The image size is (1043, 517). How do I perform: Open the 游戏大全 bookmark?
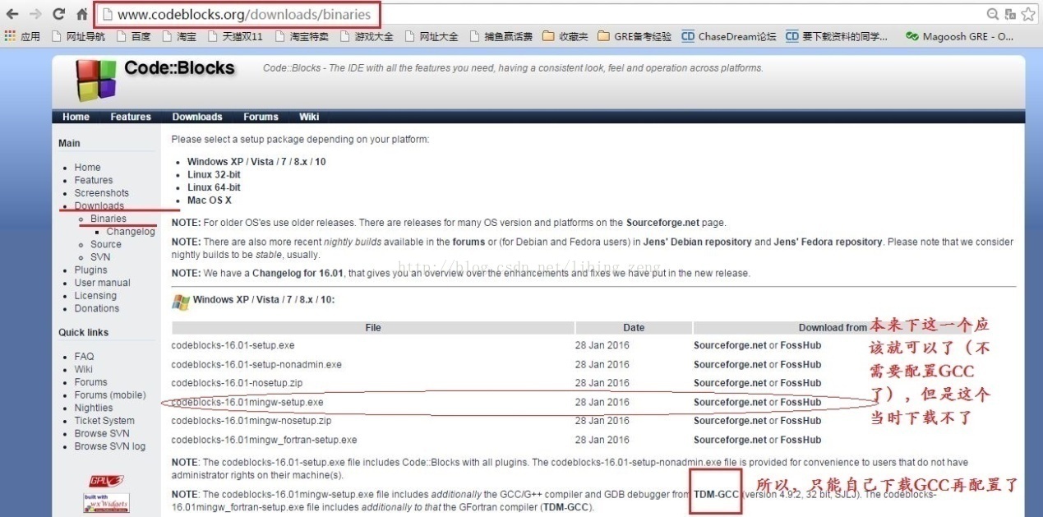[367, 36]
